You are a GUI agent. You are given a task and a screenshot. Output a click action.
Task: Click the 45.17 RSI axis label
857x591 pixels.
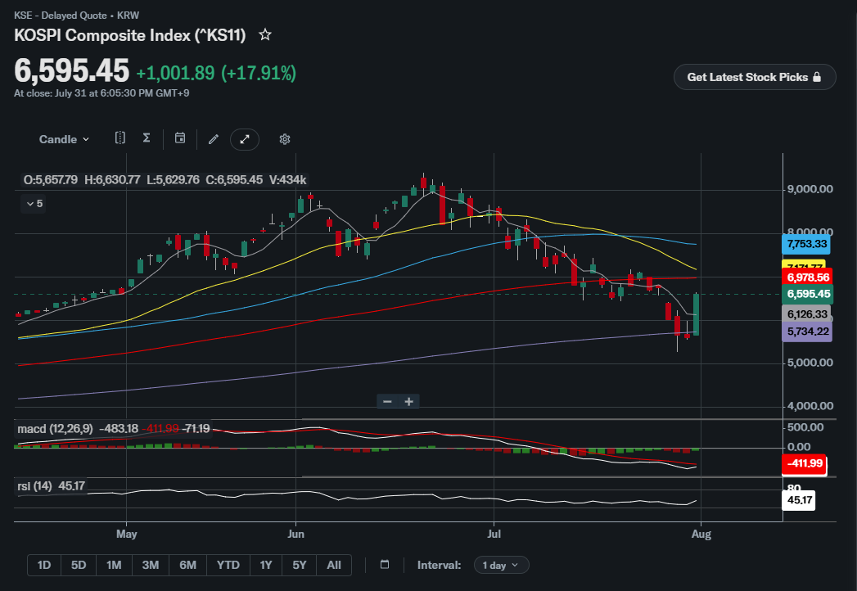click(x=799, y=500)
